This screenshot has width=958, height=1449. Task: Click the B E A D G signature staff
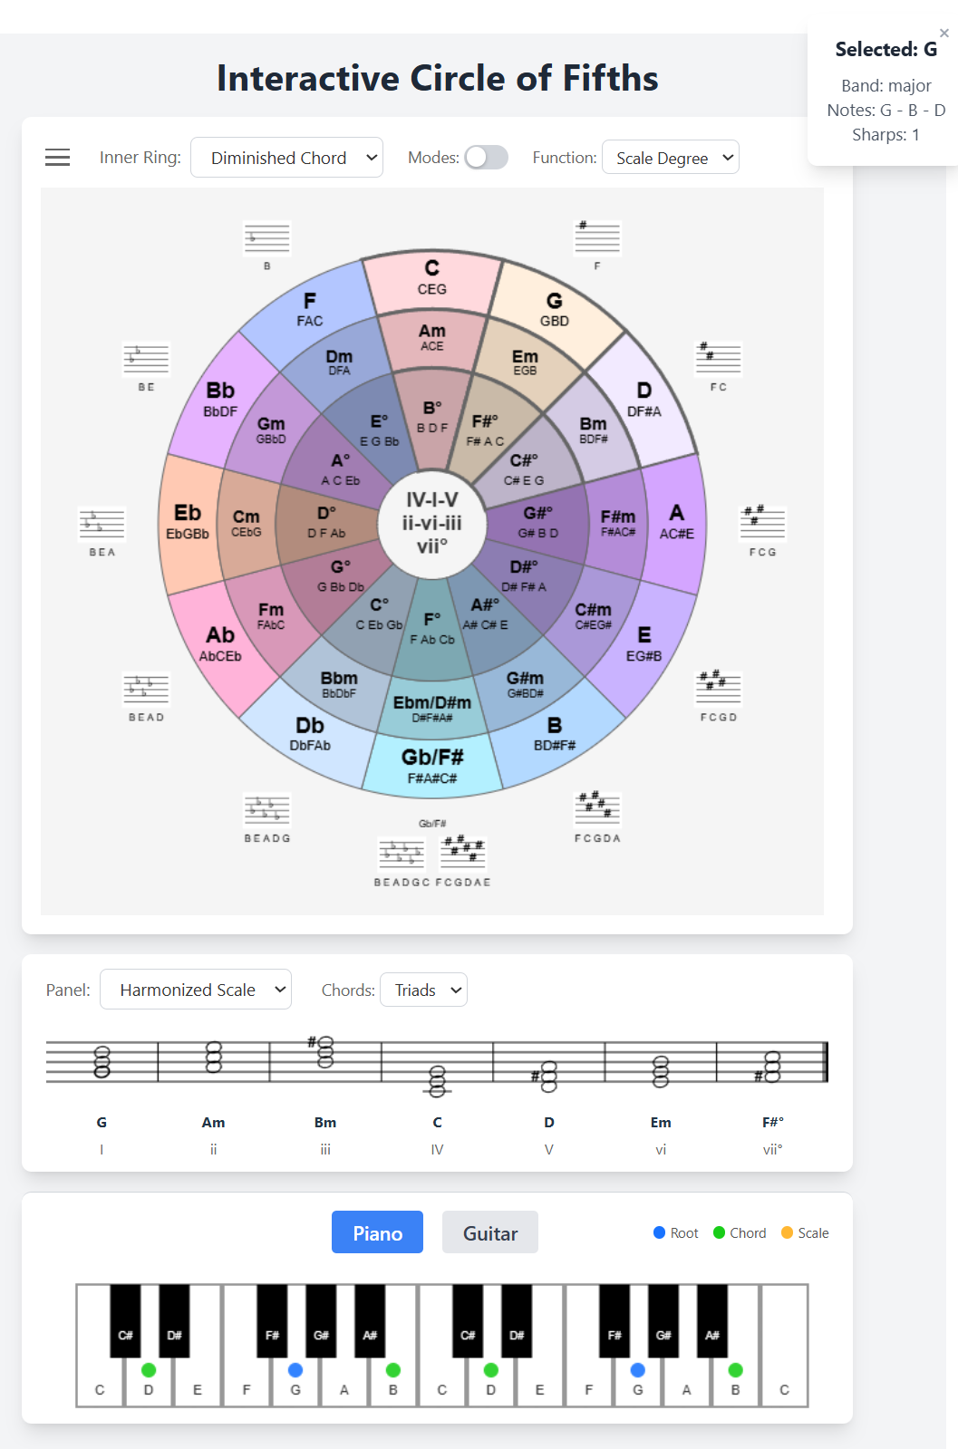266,811
